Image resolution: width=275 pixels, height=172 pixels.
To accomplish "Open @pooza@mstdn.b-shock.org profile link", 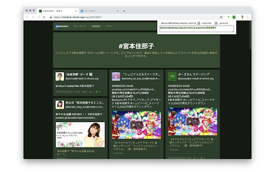I will 82,79.
